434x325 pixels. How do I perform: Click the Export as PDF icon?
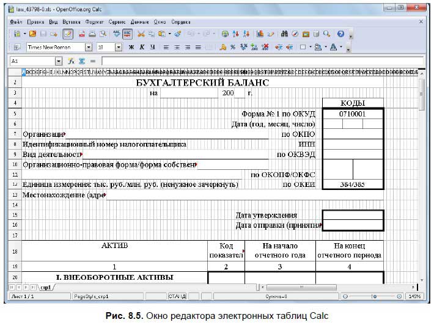tap(81, 34)
